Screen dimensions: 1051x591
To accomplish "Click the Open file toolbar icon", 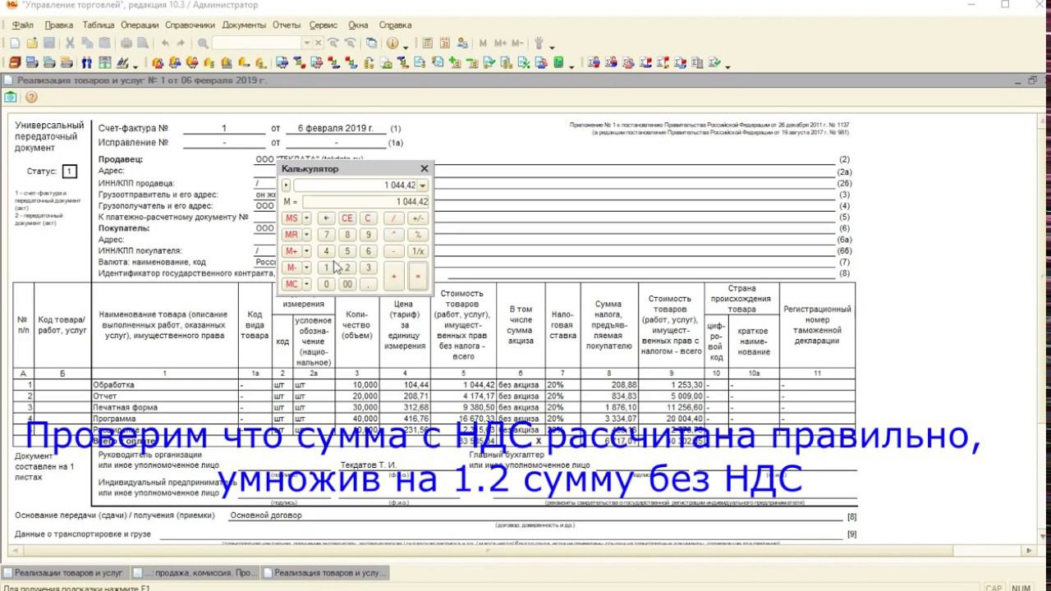I will click(x=32, y=43).
